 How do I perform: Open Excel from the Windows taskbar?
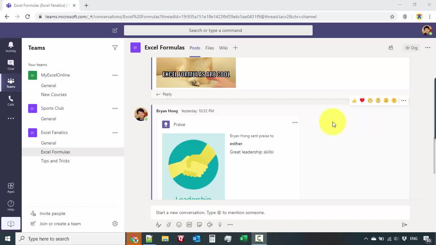click(x=243, y=239)
